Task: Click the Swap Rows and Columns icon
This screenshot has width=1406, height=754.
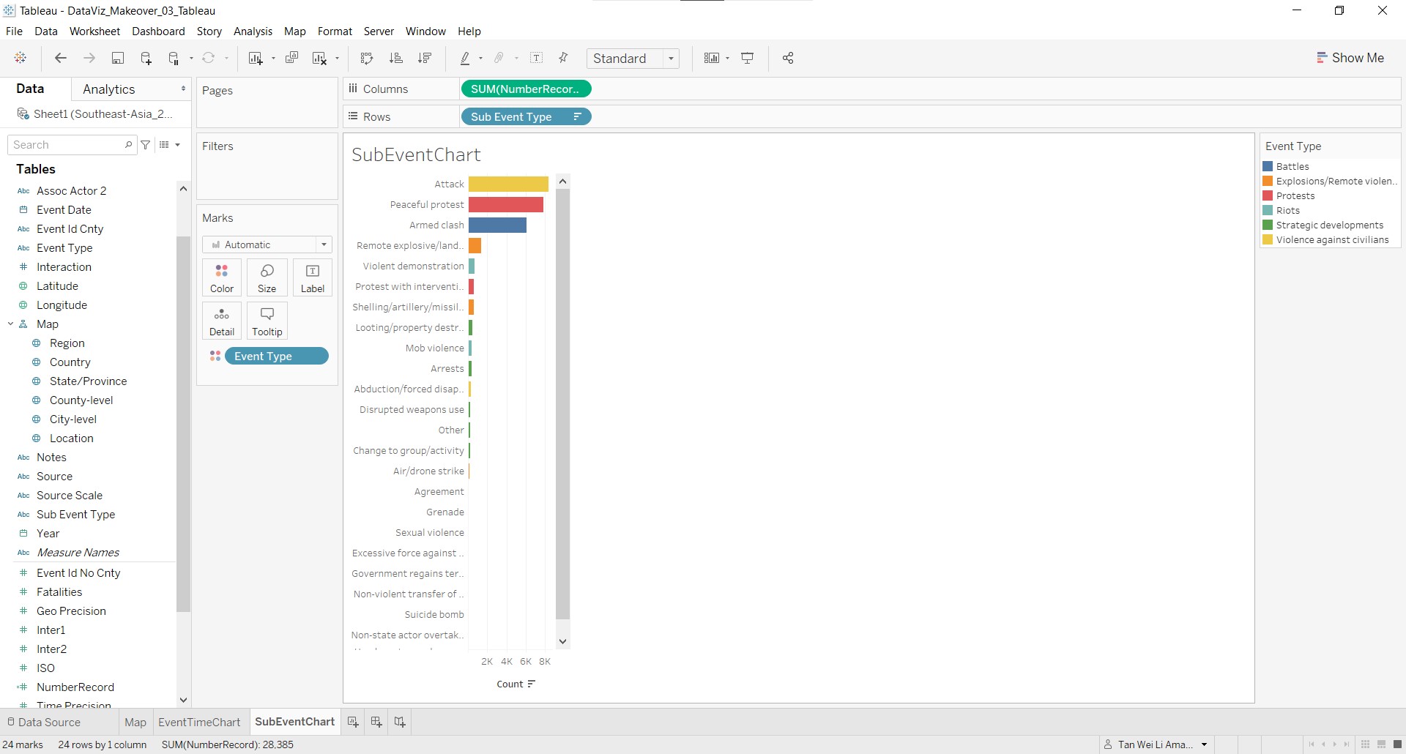Action: [x=367, y=59]
